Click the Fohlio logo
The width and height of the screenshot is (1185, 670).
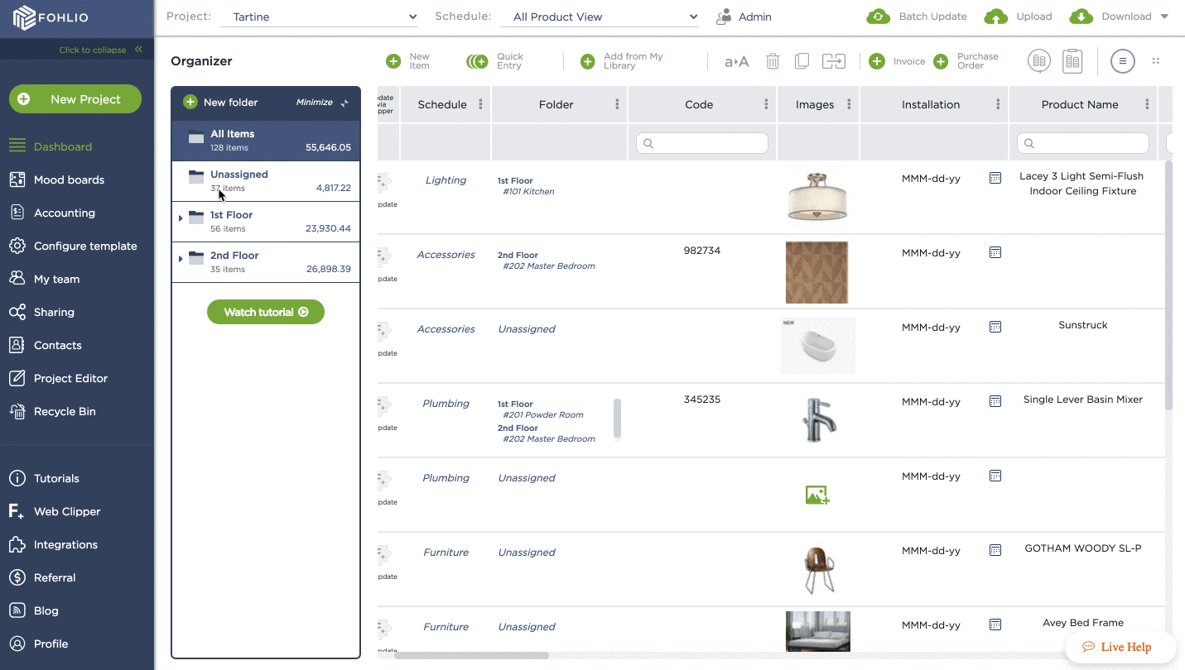51,17
